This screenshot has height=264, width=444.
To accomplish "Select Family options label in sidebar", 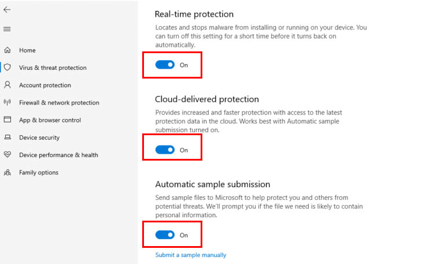I will 39,172.
